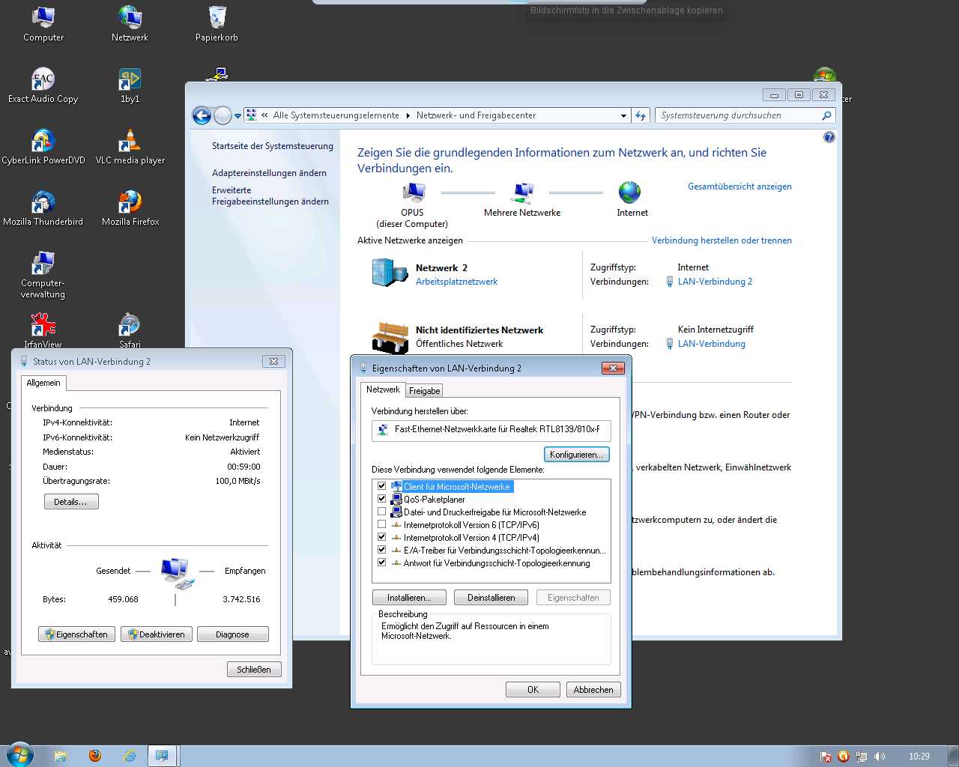
Task: Click the park bench icon of Nicht identifiziertes Netzwerk
Action: (390, 337)
